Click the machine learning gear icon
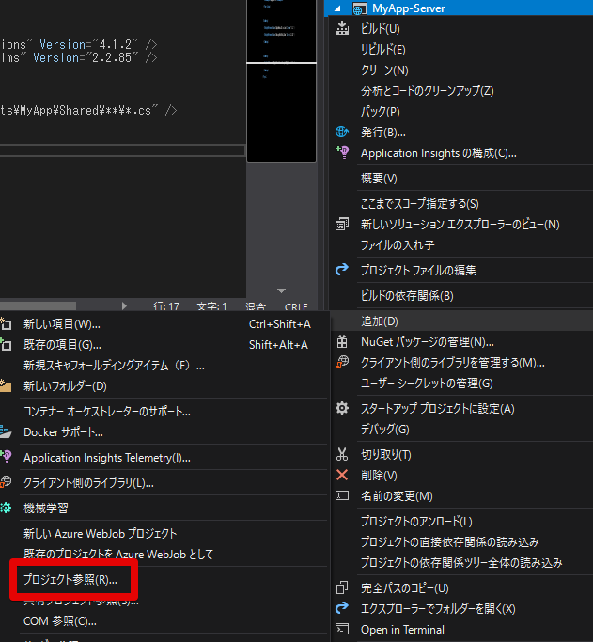This screenshot has width=593, height=642. 6,508
